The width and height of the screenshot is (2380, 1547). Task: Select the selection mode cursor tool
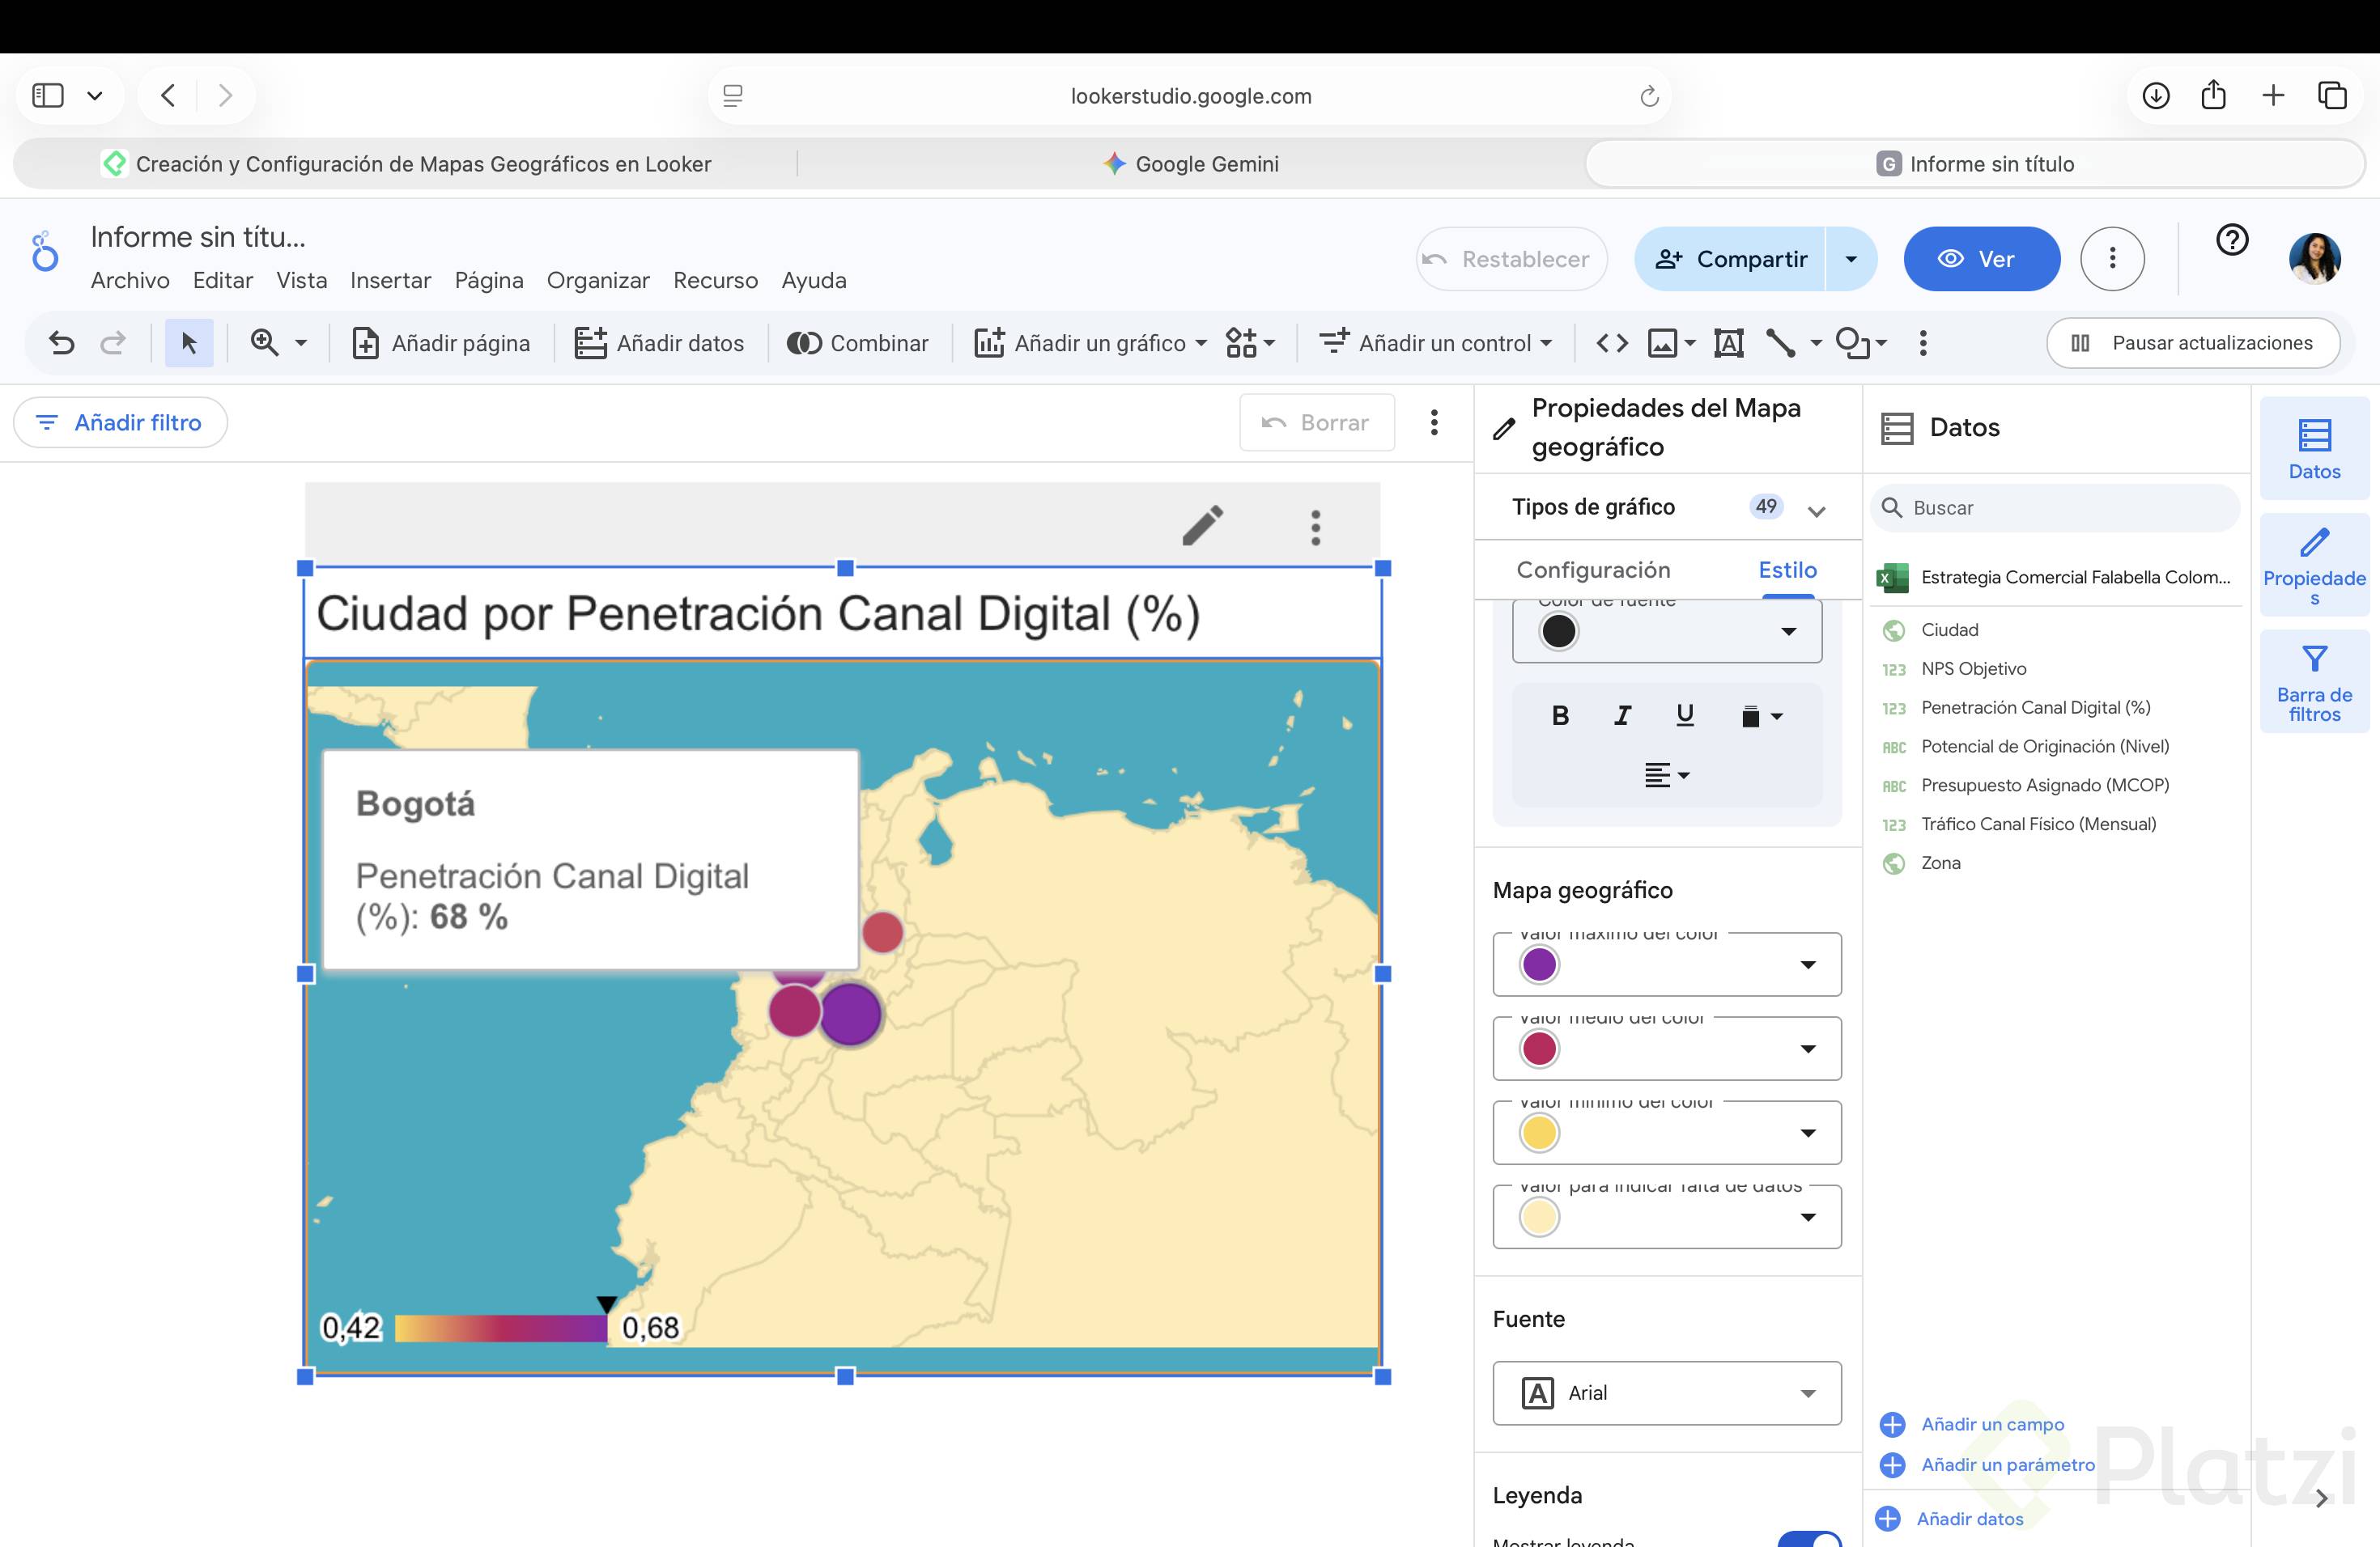click(x=189, y=343)
